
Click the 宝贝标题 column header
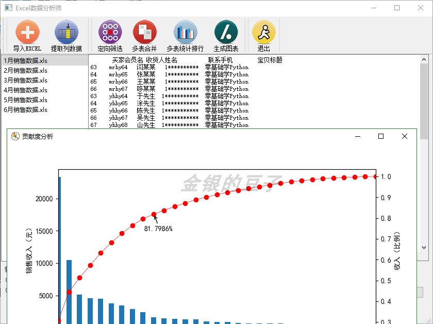click(270, 60)
